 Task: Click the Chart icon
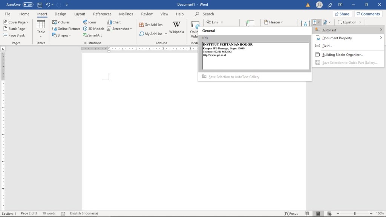pos(114,22)
